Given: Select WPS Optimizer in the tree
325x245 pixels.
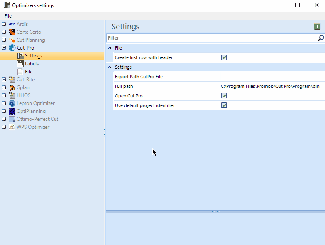Looking at the screenshot, I should [33, 127].
